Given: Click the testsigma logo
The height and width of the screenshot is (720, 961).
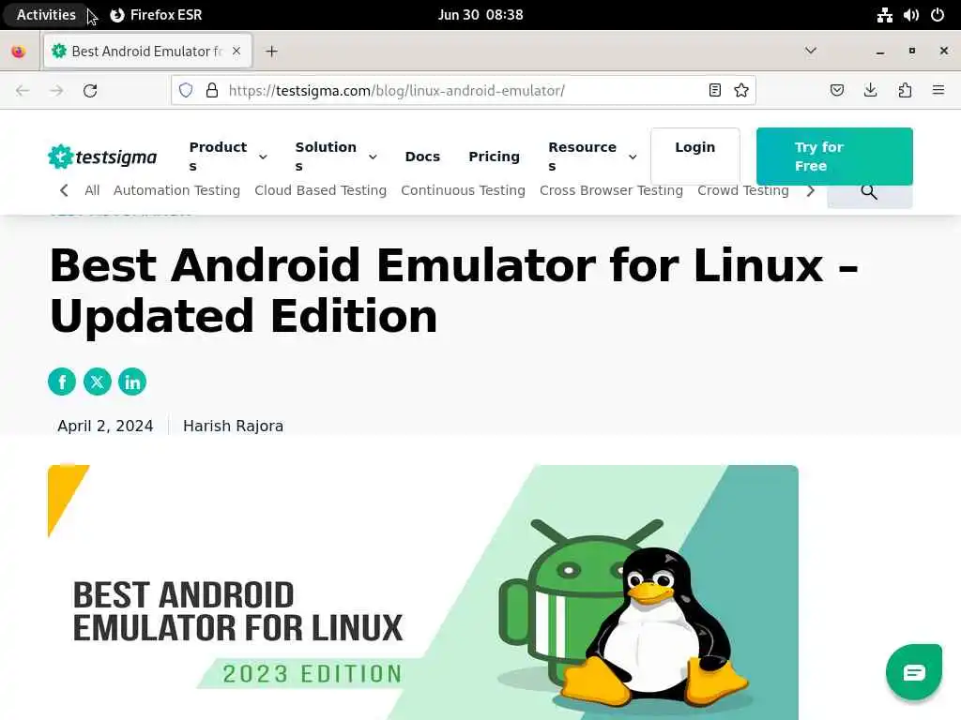Looking at the screenshot, I should point(102,157).
